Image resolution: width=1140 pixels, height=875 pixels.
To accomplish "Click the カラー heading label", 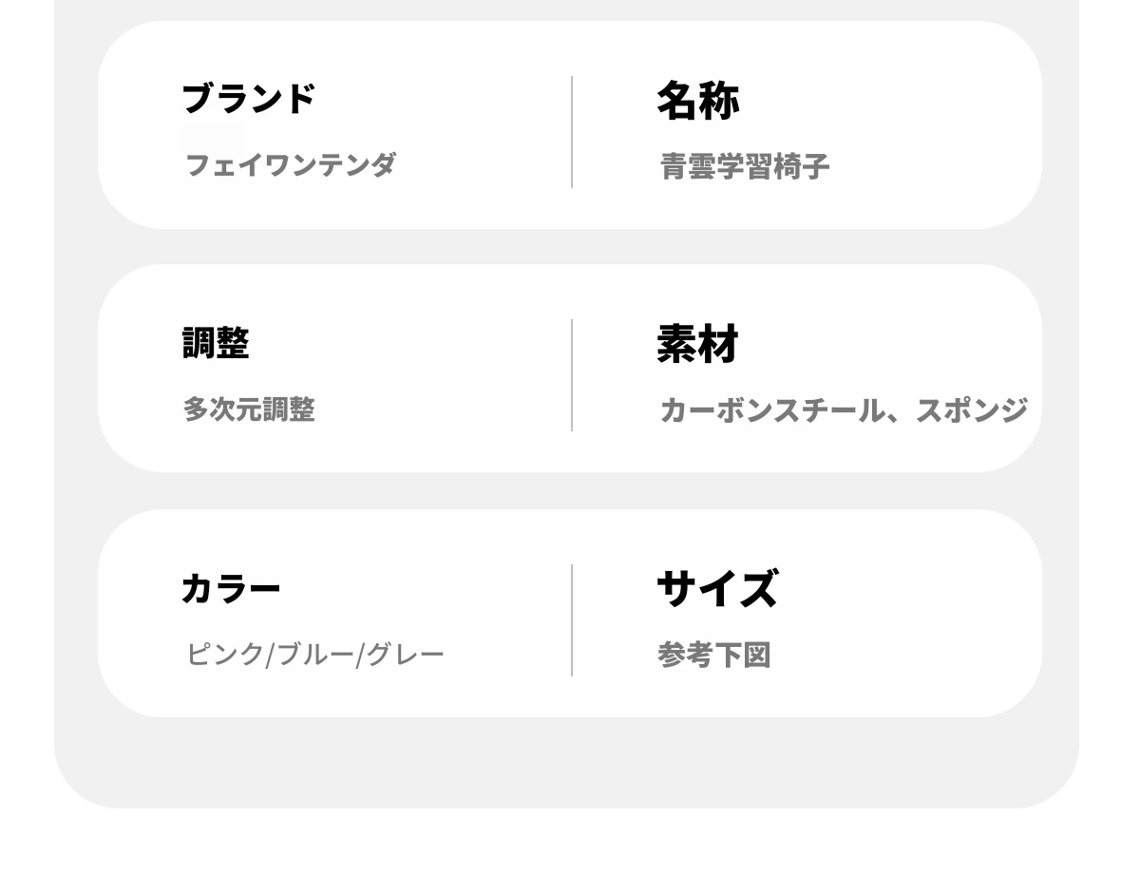I will point(231,589).
